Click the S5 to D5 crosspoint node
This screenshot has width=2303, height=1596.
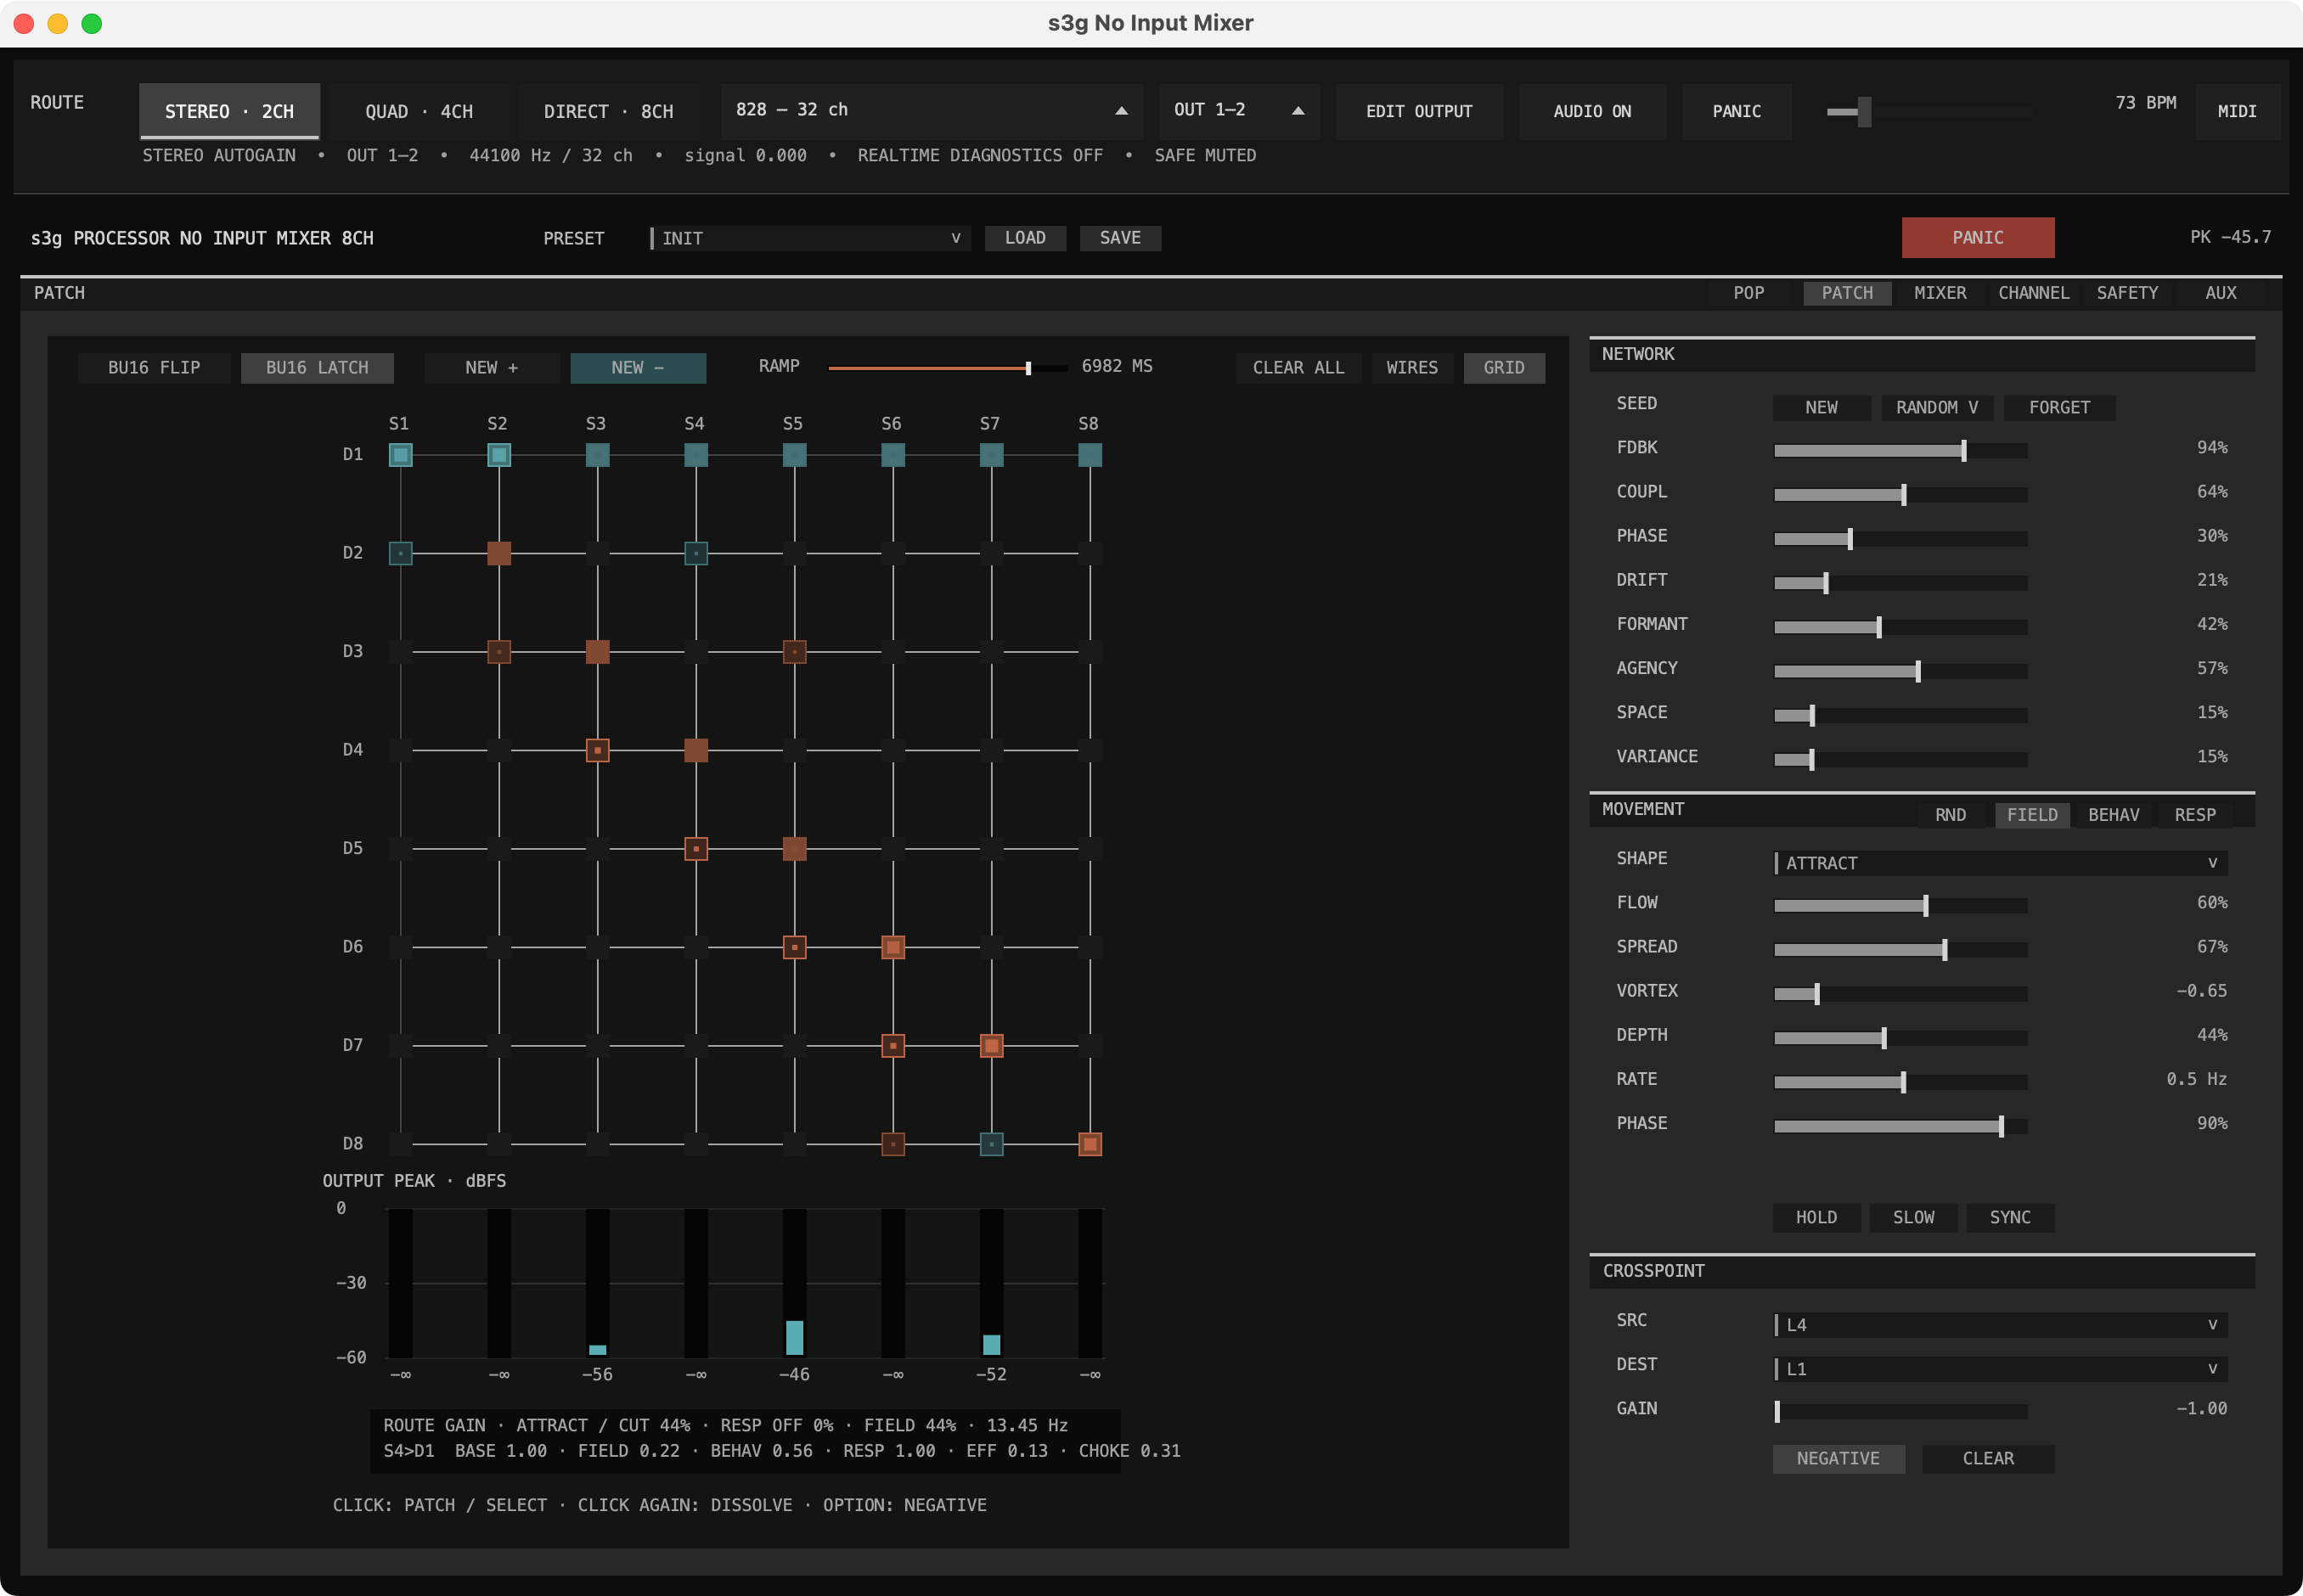click(x=794, y=849)
